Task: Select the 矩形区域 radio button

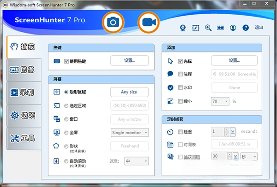Action: click(66, 92)
